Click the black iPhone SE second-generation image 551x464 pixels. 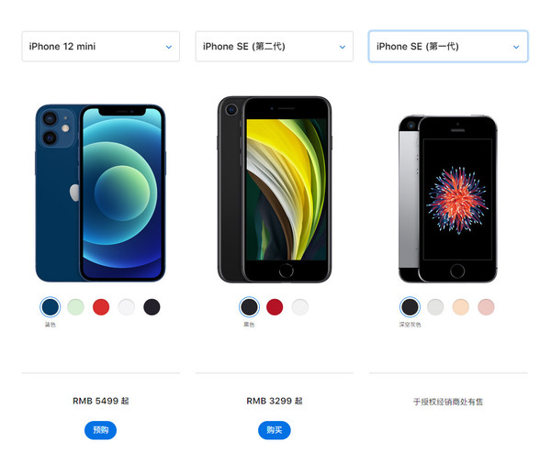coord(275,190)
